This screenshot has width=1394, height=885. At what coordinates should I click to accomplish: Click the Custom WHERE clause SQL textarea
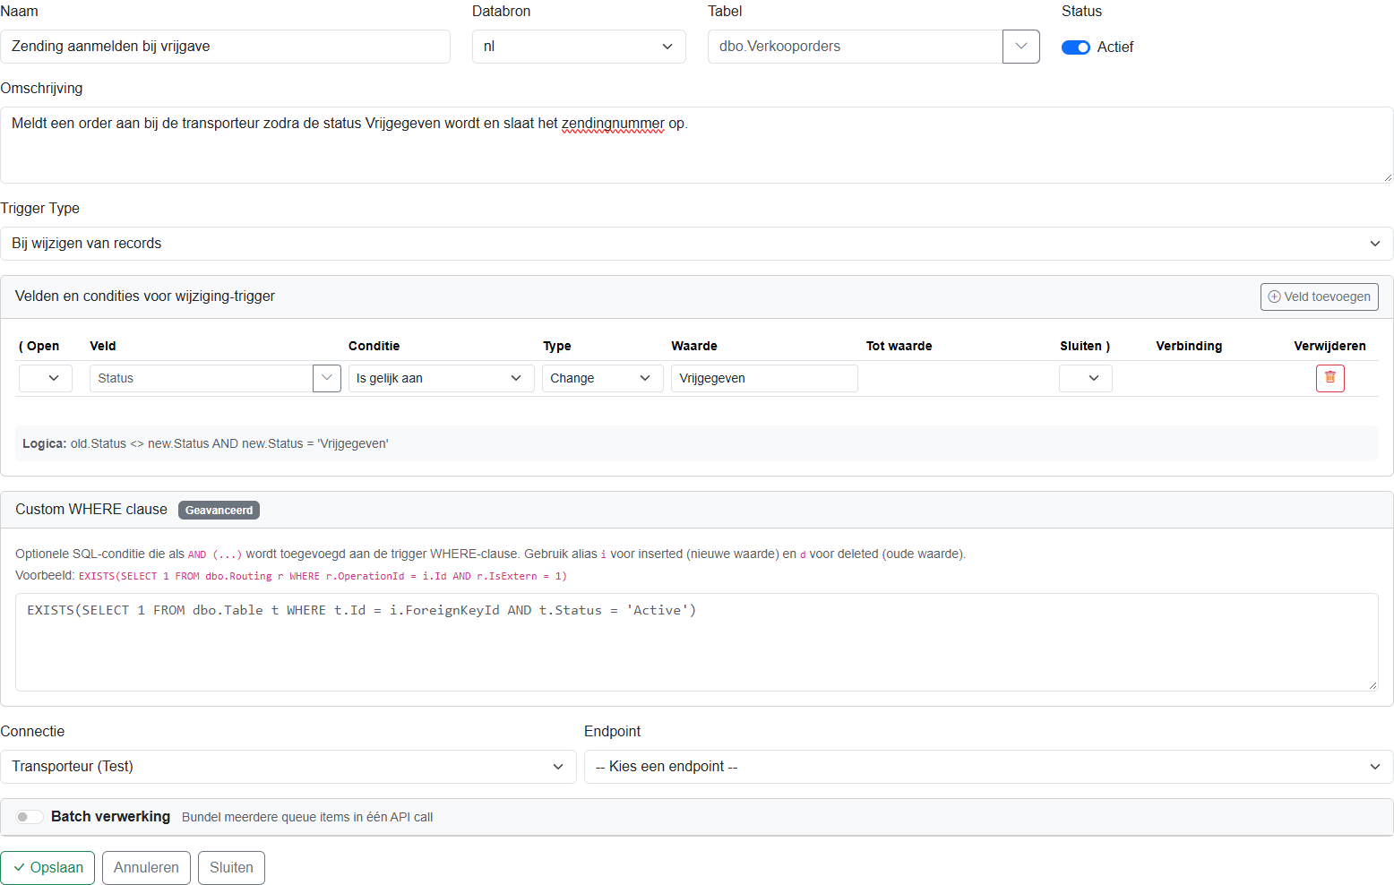click(697, 642)
